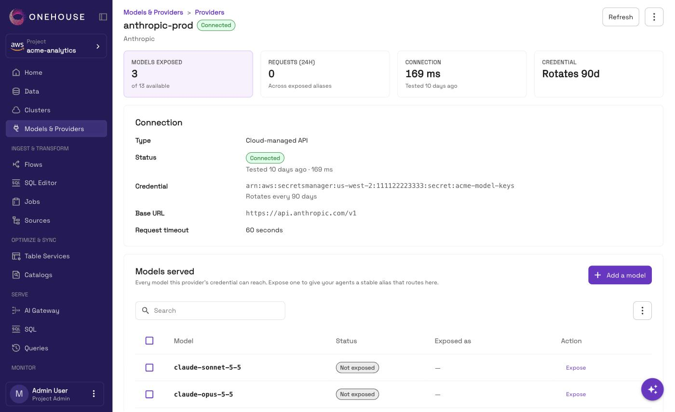Open the Admin User account menu
The width and height of the screenshot is (675, 412).
pos(94,394)
